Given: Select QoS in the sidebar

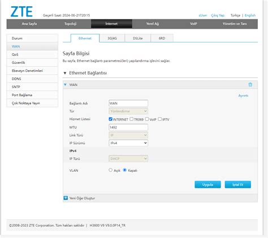Looking at the screenshot, I should (32, 54).
